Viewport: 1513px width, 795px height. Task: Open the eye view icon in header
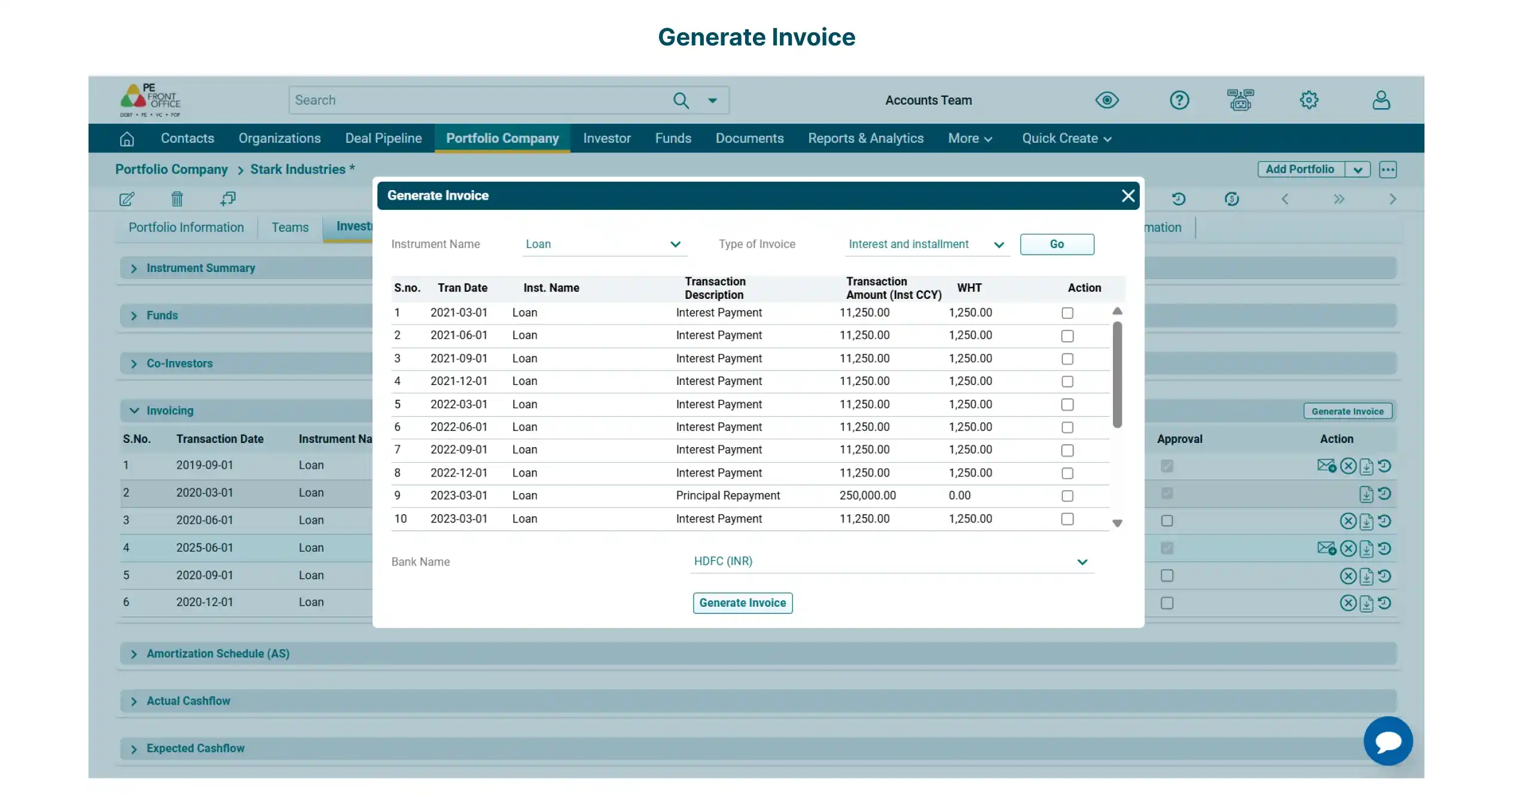[1107, 100]
